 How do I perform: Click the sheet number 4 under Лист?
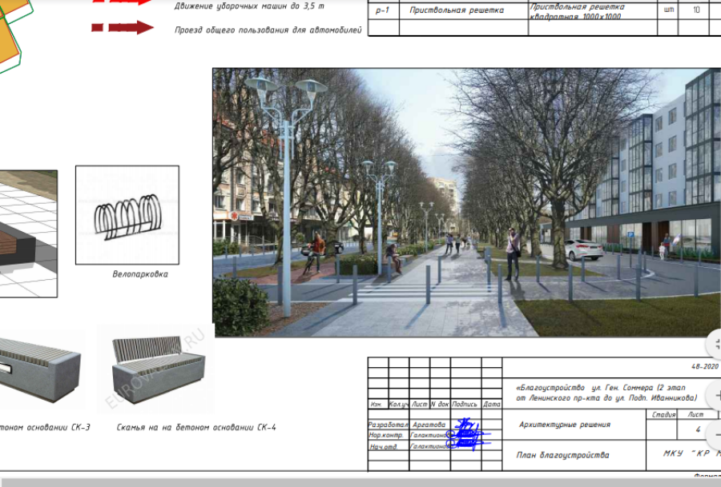[698, 429]
